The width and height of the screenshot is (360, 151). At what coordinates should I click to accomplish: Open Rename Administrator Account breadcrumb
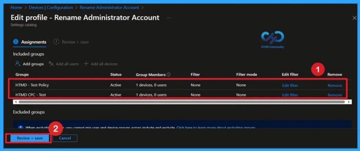(x=109, y=8)
